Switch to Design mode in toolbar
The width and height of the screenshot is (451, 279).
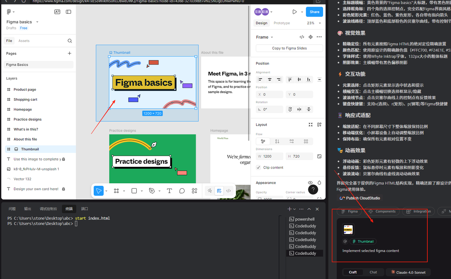[x=219, y=191]
